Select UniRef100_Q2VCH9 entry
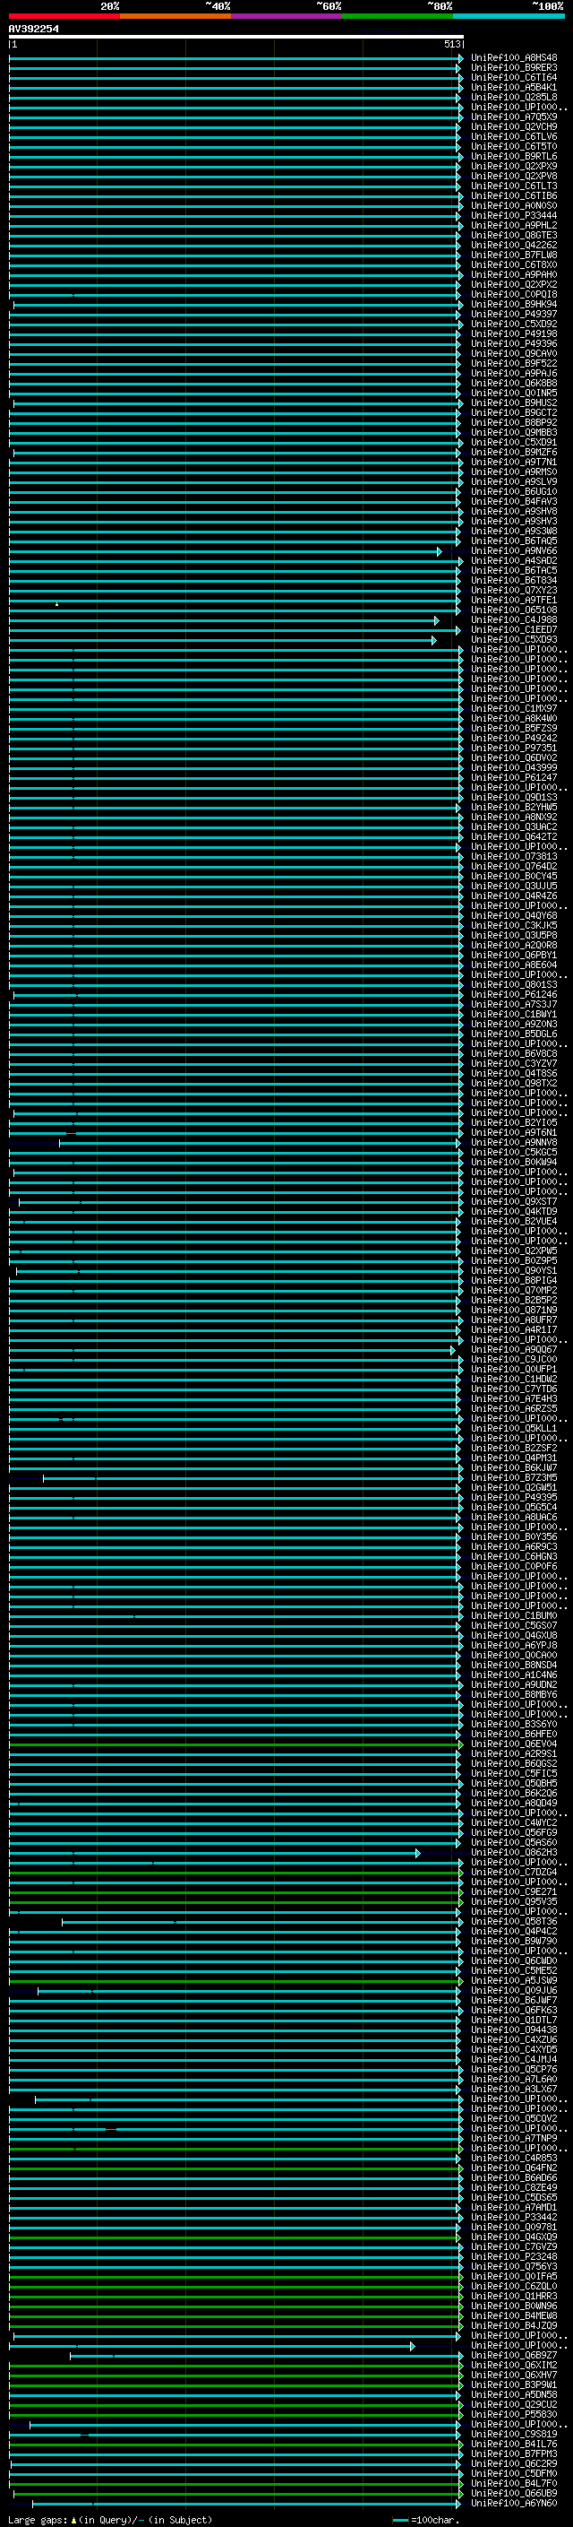The image size is (573, 2527). coord(514,126)
